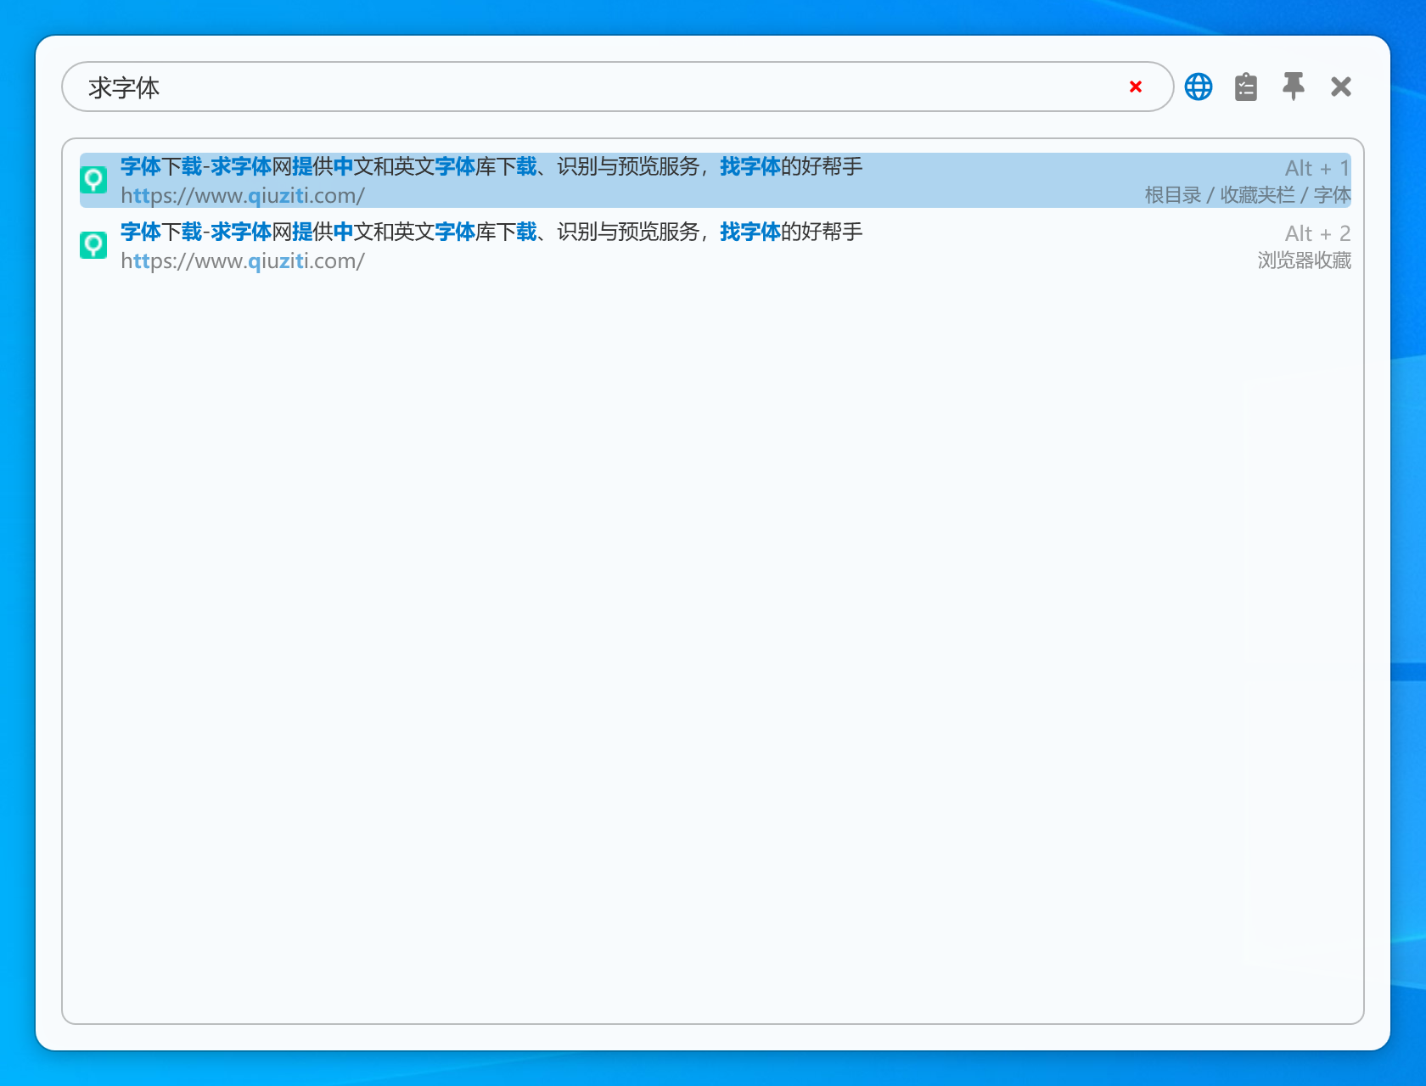This screenshot has width=1426, height=1086.
Task: Select the first result with Alt + 1
Action: (716, 180)
